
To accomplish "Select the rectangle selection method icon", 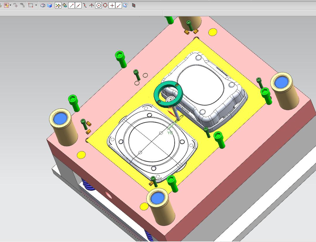I will coord(31,6).
